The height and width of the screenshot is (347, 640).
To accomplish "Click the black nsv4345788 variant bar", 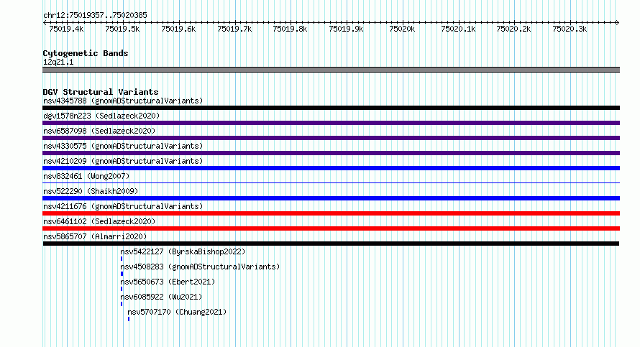I will coord(331,108).
